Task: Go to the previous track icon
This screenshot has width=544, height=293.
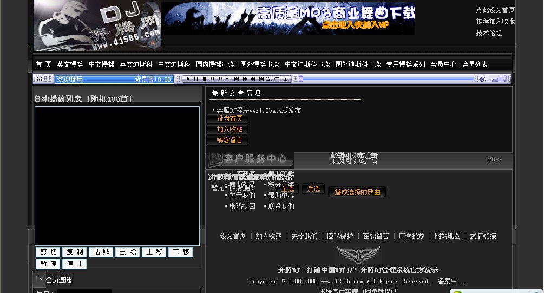Action: click(x=245, y=79)
